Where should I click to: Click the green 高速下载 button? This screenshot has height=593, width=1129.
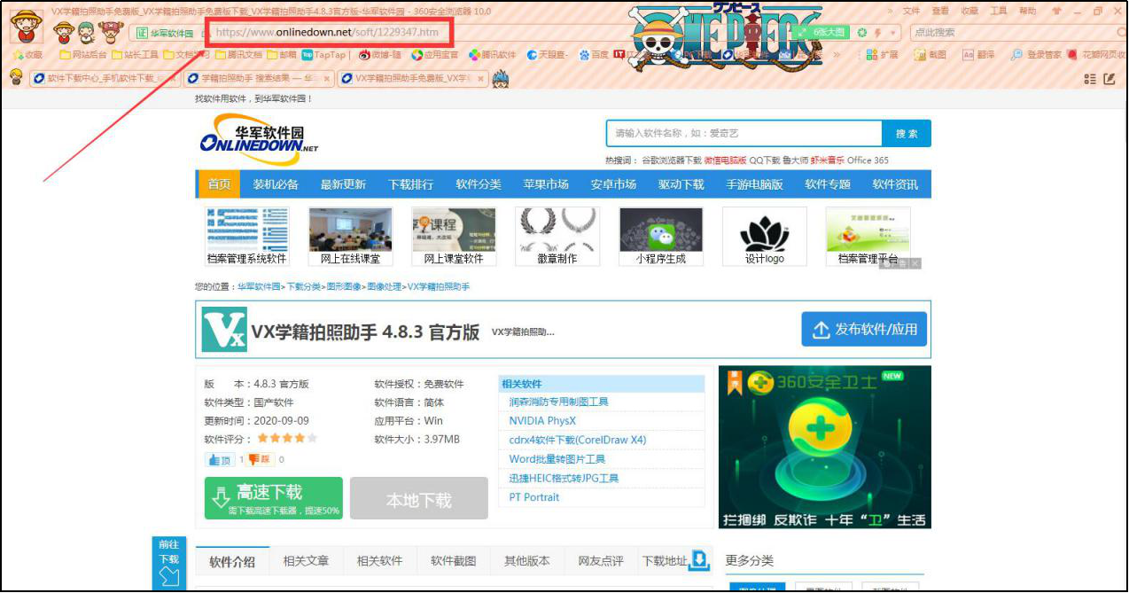273,498
